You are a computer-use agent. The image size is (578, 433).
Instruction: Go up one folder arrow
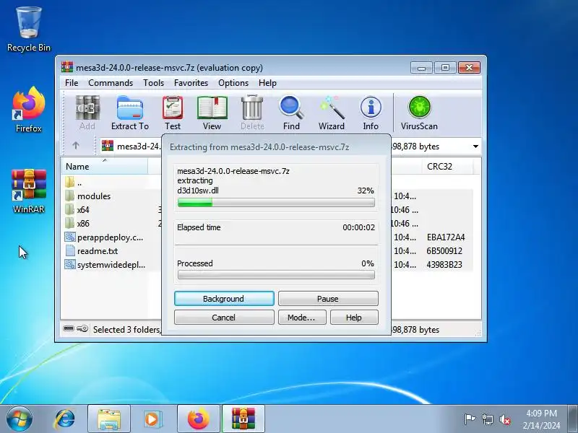click(76, 146)
